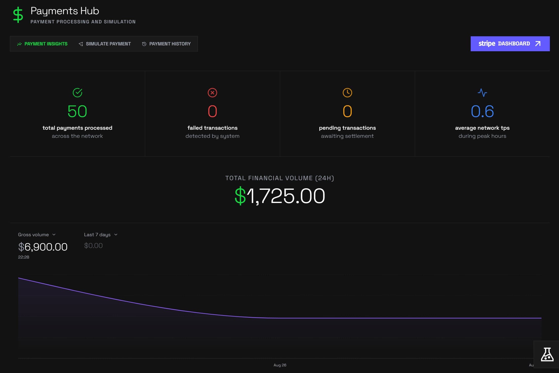Click 'Payment Processing and Simulation' subtitle
Image resolution: width=559 pixels, height=373 pixels.
83,22
